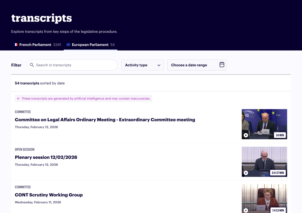302x213 pixels.
Task: Click the 6 H 37 MIN duration badge
Action: tap(278, 173)
